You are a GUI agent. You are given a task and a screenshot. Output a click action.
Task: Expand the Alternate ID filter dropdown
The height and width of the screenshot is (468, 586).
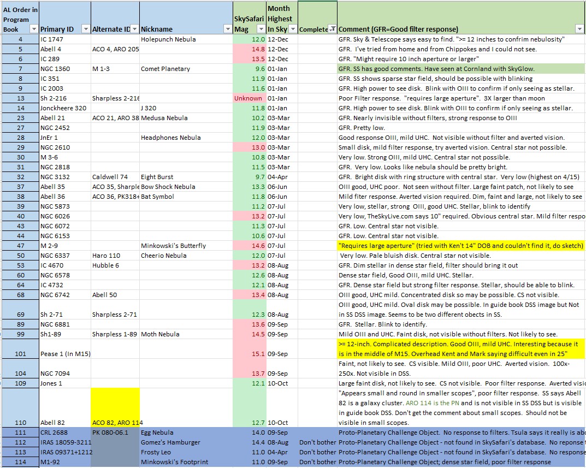tap(134, 29)
